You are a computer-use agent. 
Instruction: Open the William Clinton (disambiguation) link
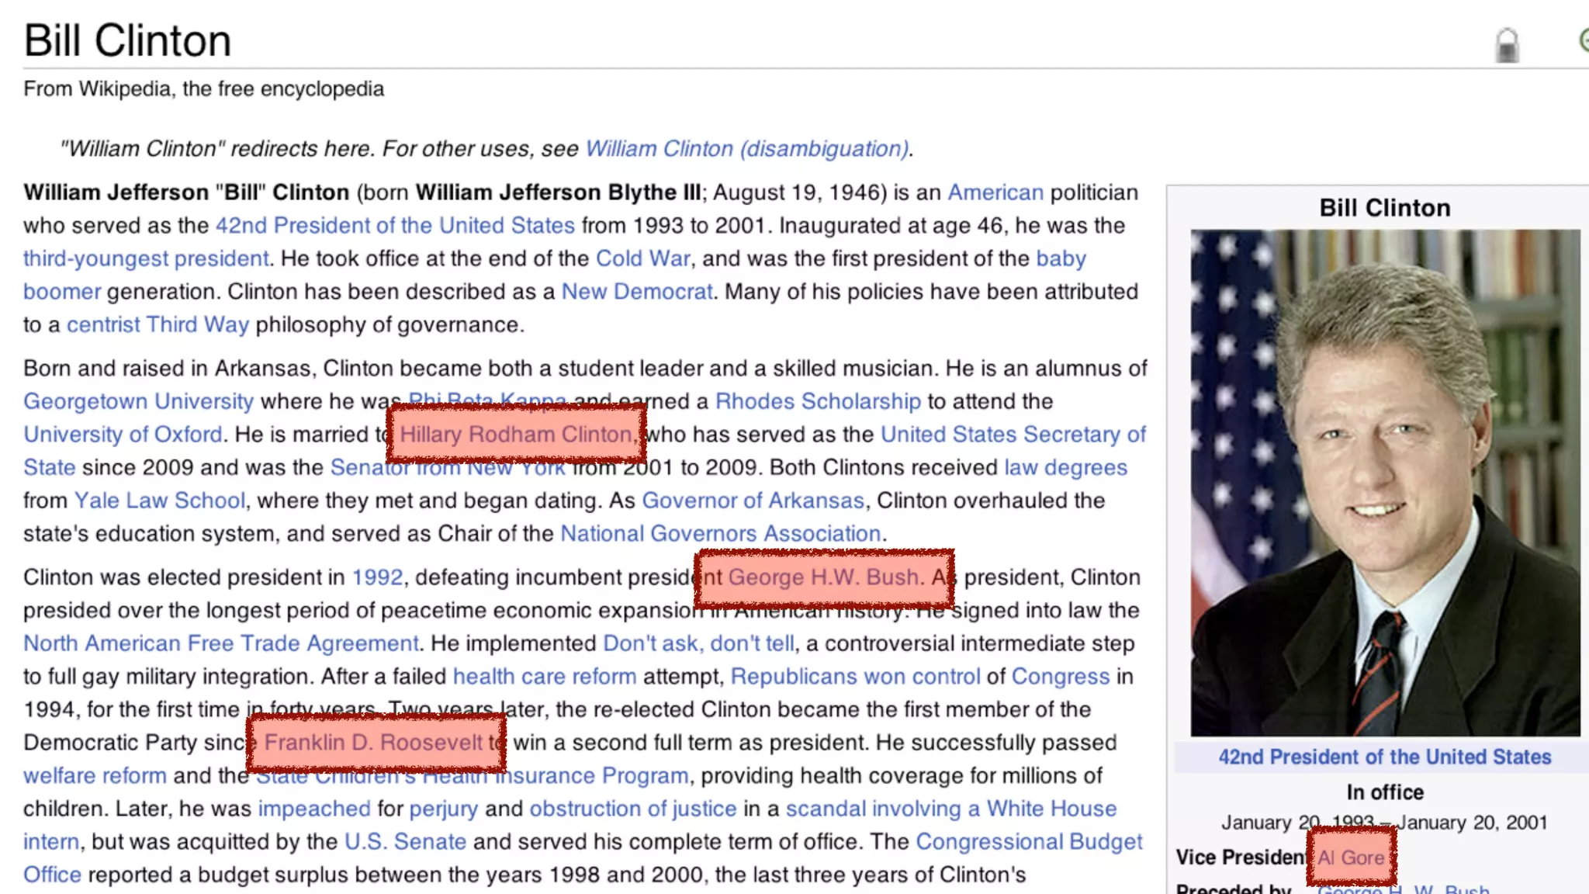[746, 148]
